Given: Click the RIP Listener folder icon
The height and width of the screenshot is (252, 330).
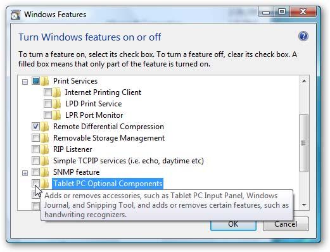Looking at the screenshot, I should (x=45, y=149).
